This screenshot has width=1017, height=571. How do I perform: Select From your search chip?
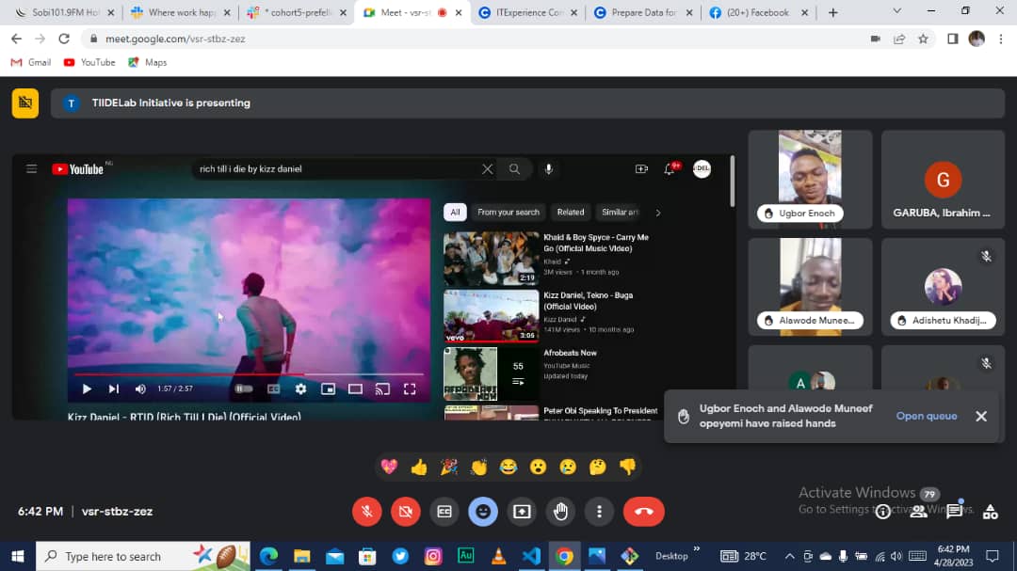point(508,212)
